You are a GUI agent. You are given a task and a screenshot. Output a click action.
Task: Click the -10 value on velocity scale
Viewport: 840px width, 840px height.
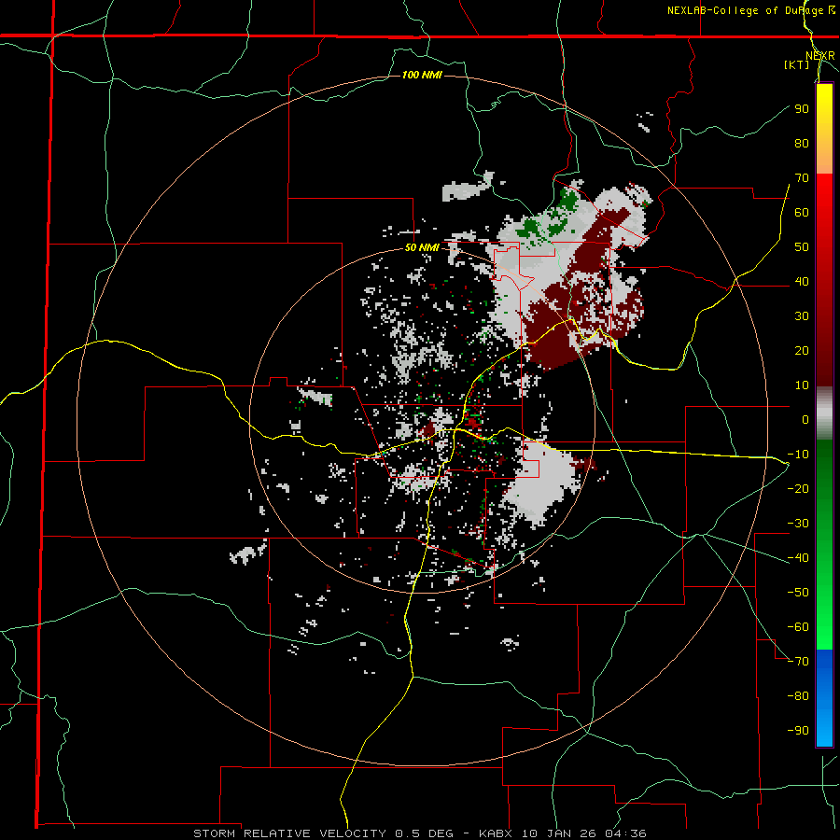(798, 455)
